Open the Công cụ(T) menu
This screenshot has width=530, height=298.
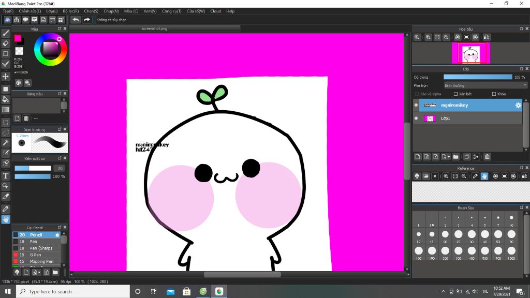(171, 11)
